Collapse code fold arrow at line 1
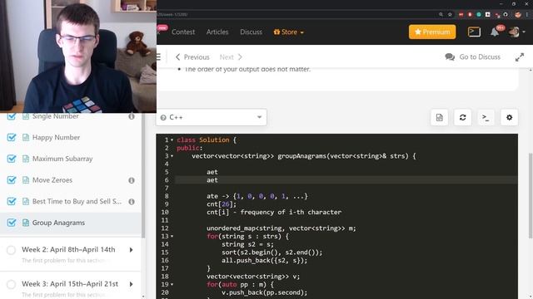 tap(172, 140)
